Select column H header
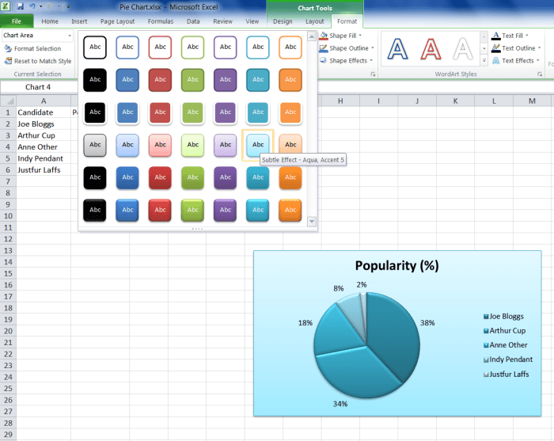The width and height of the screenshot is (554, 441). (x=340, y=101)
